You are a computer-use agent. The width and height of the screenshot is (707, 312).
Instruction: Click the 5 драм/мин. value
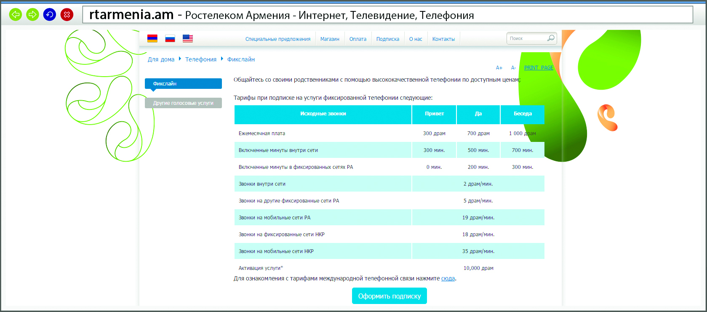478,201
